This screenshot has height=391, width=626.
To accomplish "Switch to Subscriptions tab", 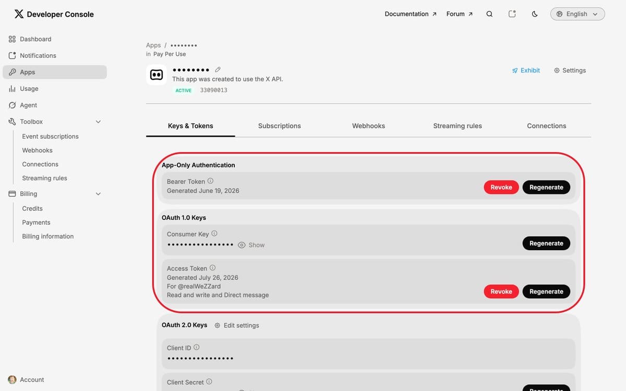I will (280, 126).
